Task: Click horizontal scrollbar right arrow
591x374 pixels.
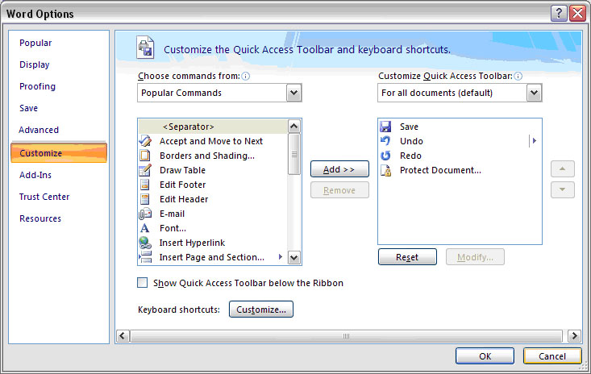Action: tap(574, 335)
